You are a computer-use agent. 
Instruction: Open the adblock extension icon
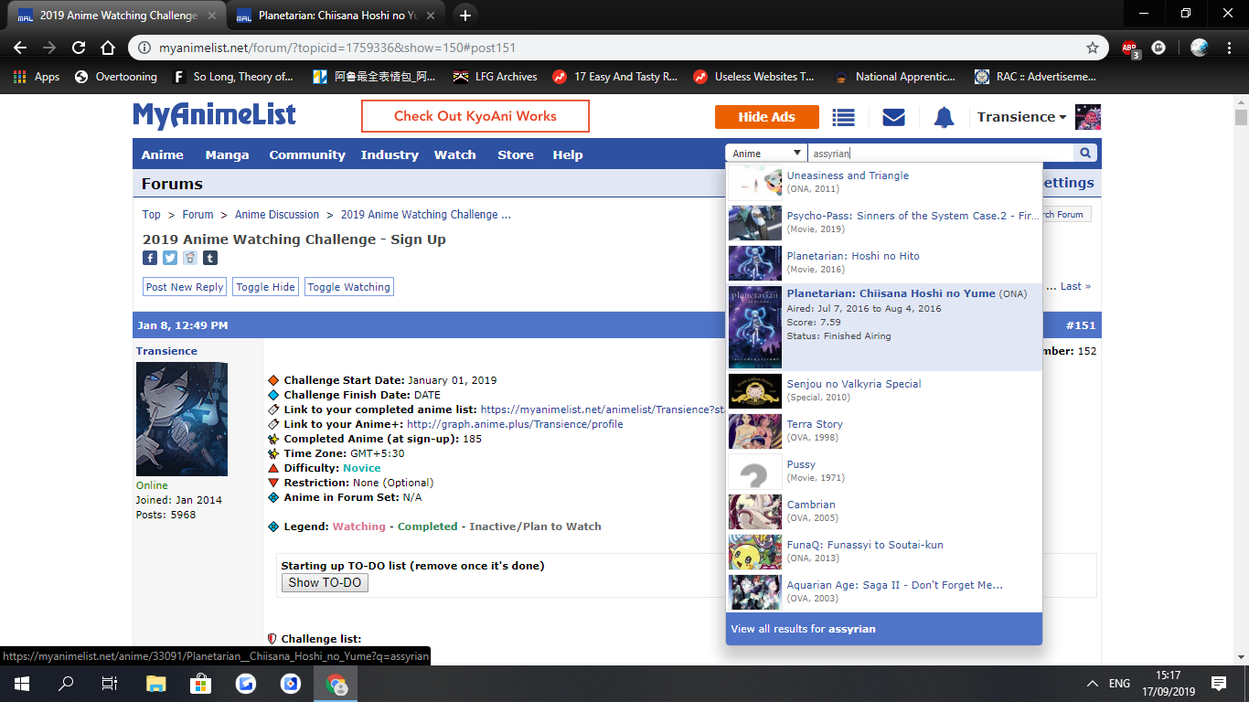coord(1130,48)
